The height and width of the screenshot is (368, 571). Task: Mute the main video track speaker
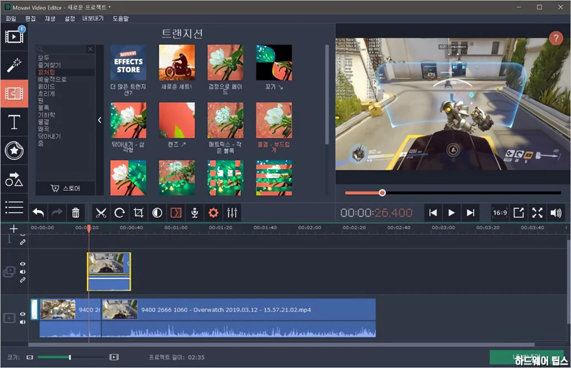[22, 322]
